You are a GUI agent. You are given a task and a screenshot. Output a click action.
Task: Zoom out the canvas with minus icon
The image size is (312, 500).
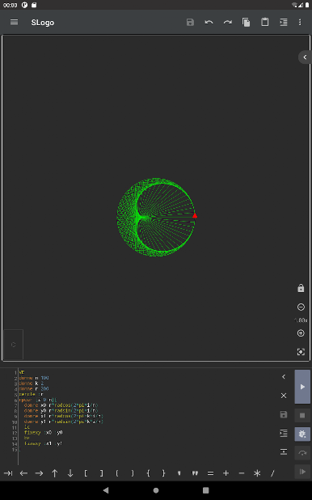click(x=301, y=307)
